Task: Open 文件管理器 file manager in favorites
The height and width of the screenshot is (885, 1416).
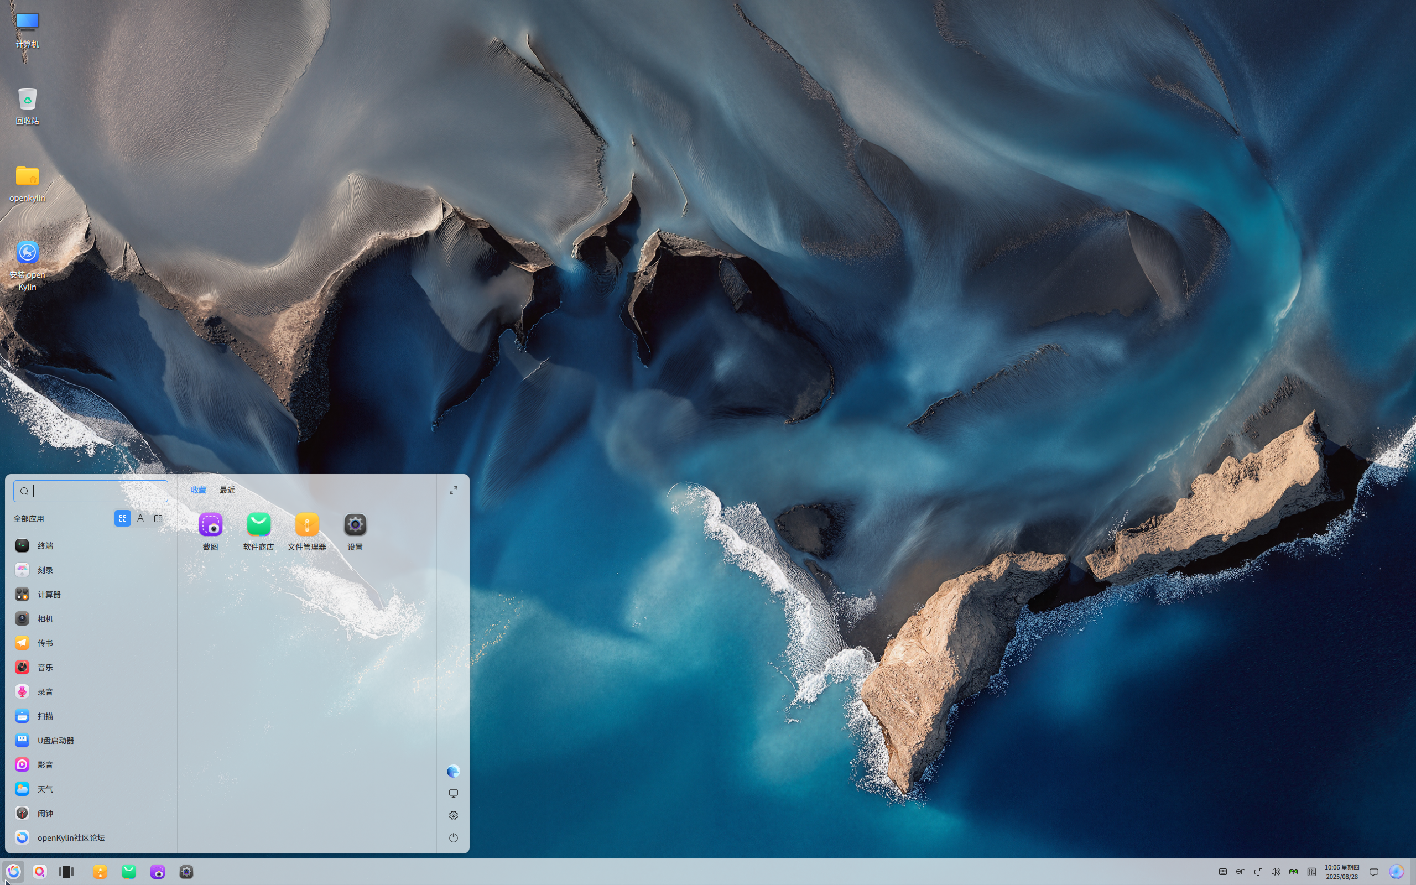Action: pyautogui.click(x=306, y=532)
